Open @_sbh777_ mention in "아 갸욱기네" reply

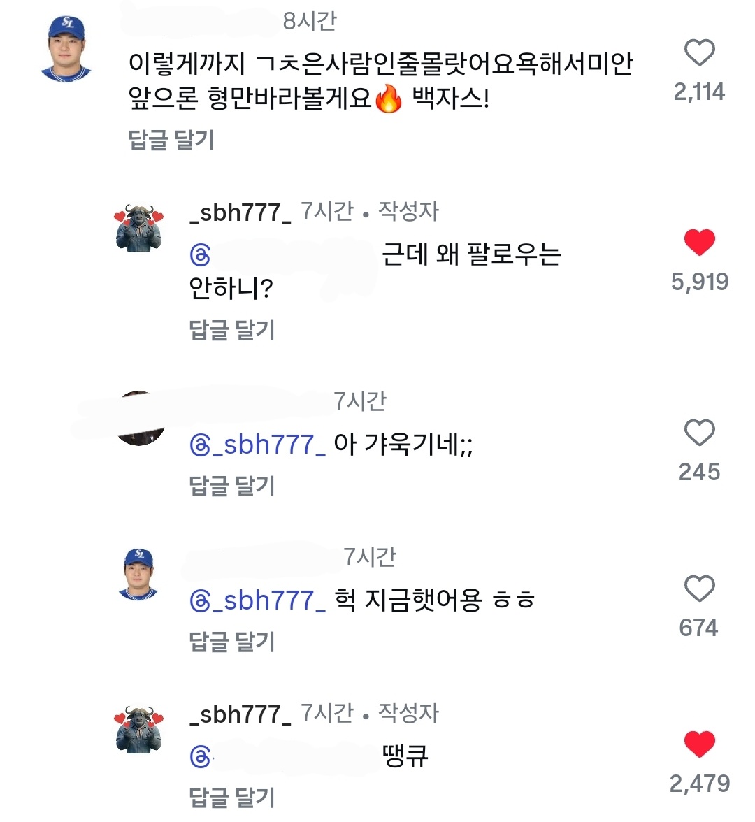click(257, 445)
